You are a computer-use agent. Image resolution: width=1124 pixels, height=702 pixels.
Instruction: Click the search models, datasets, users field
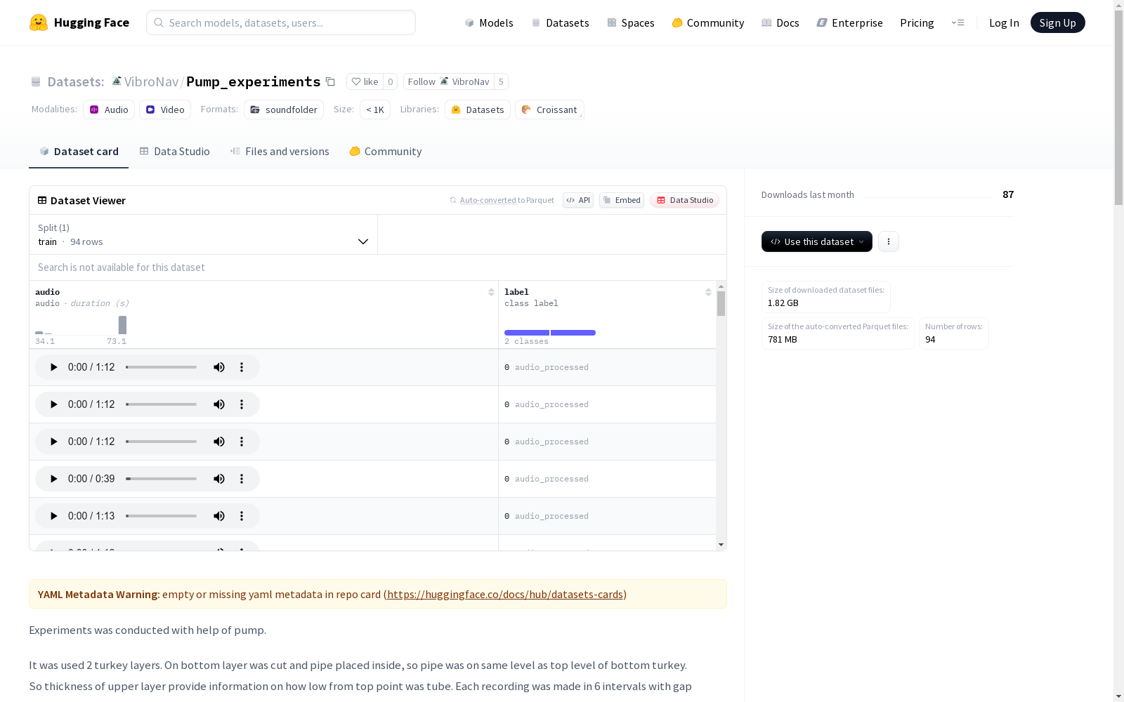click(281, 22)
